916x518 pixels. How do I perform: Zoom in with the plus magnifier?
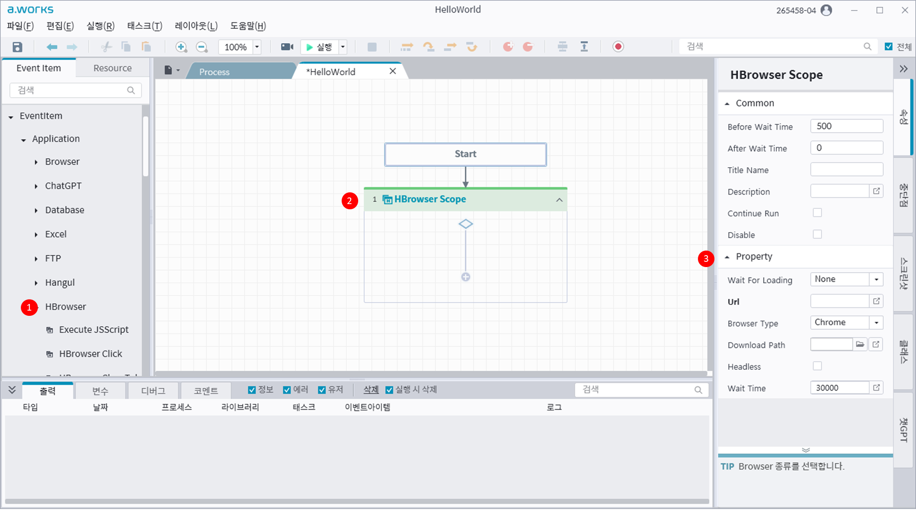click(x=181, y=47)
